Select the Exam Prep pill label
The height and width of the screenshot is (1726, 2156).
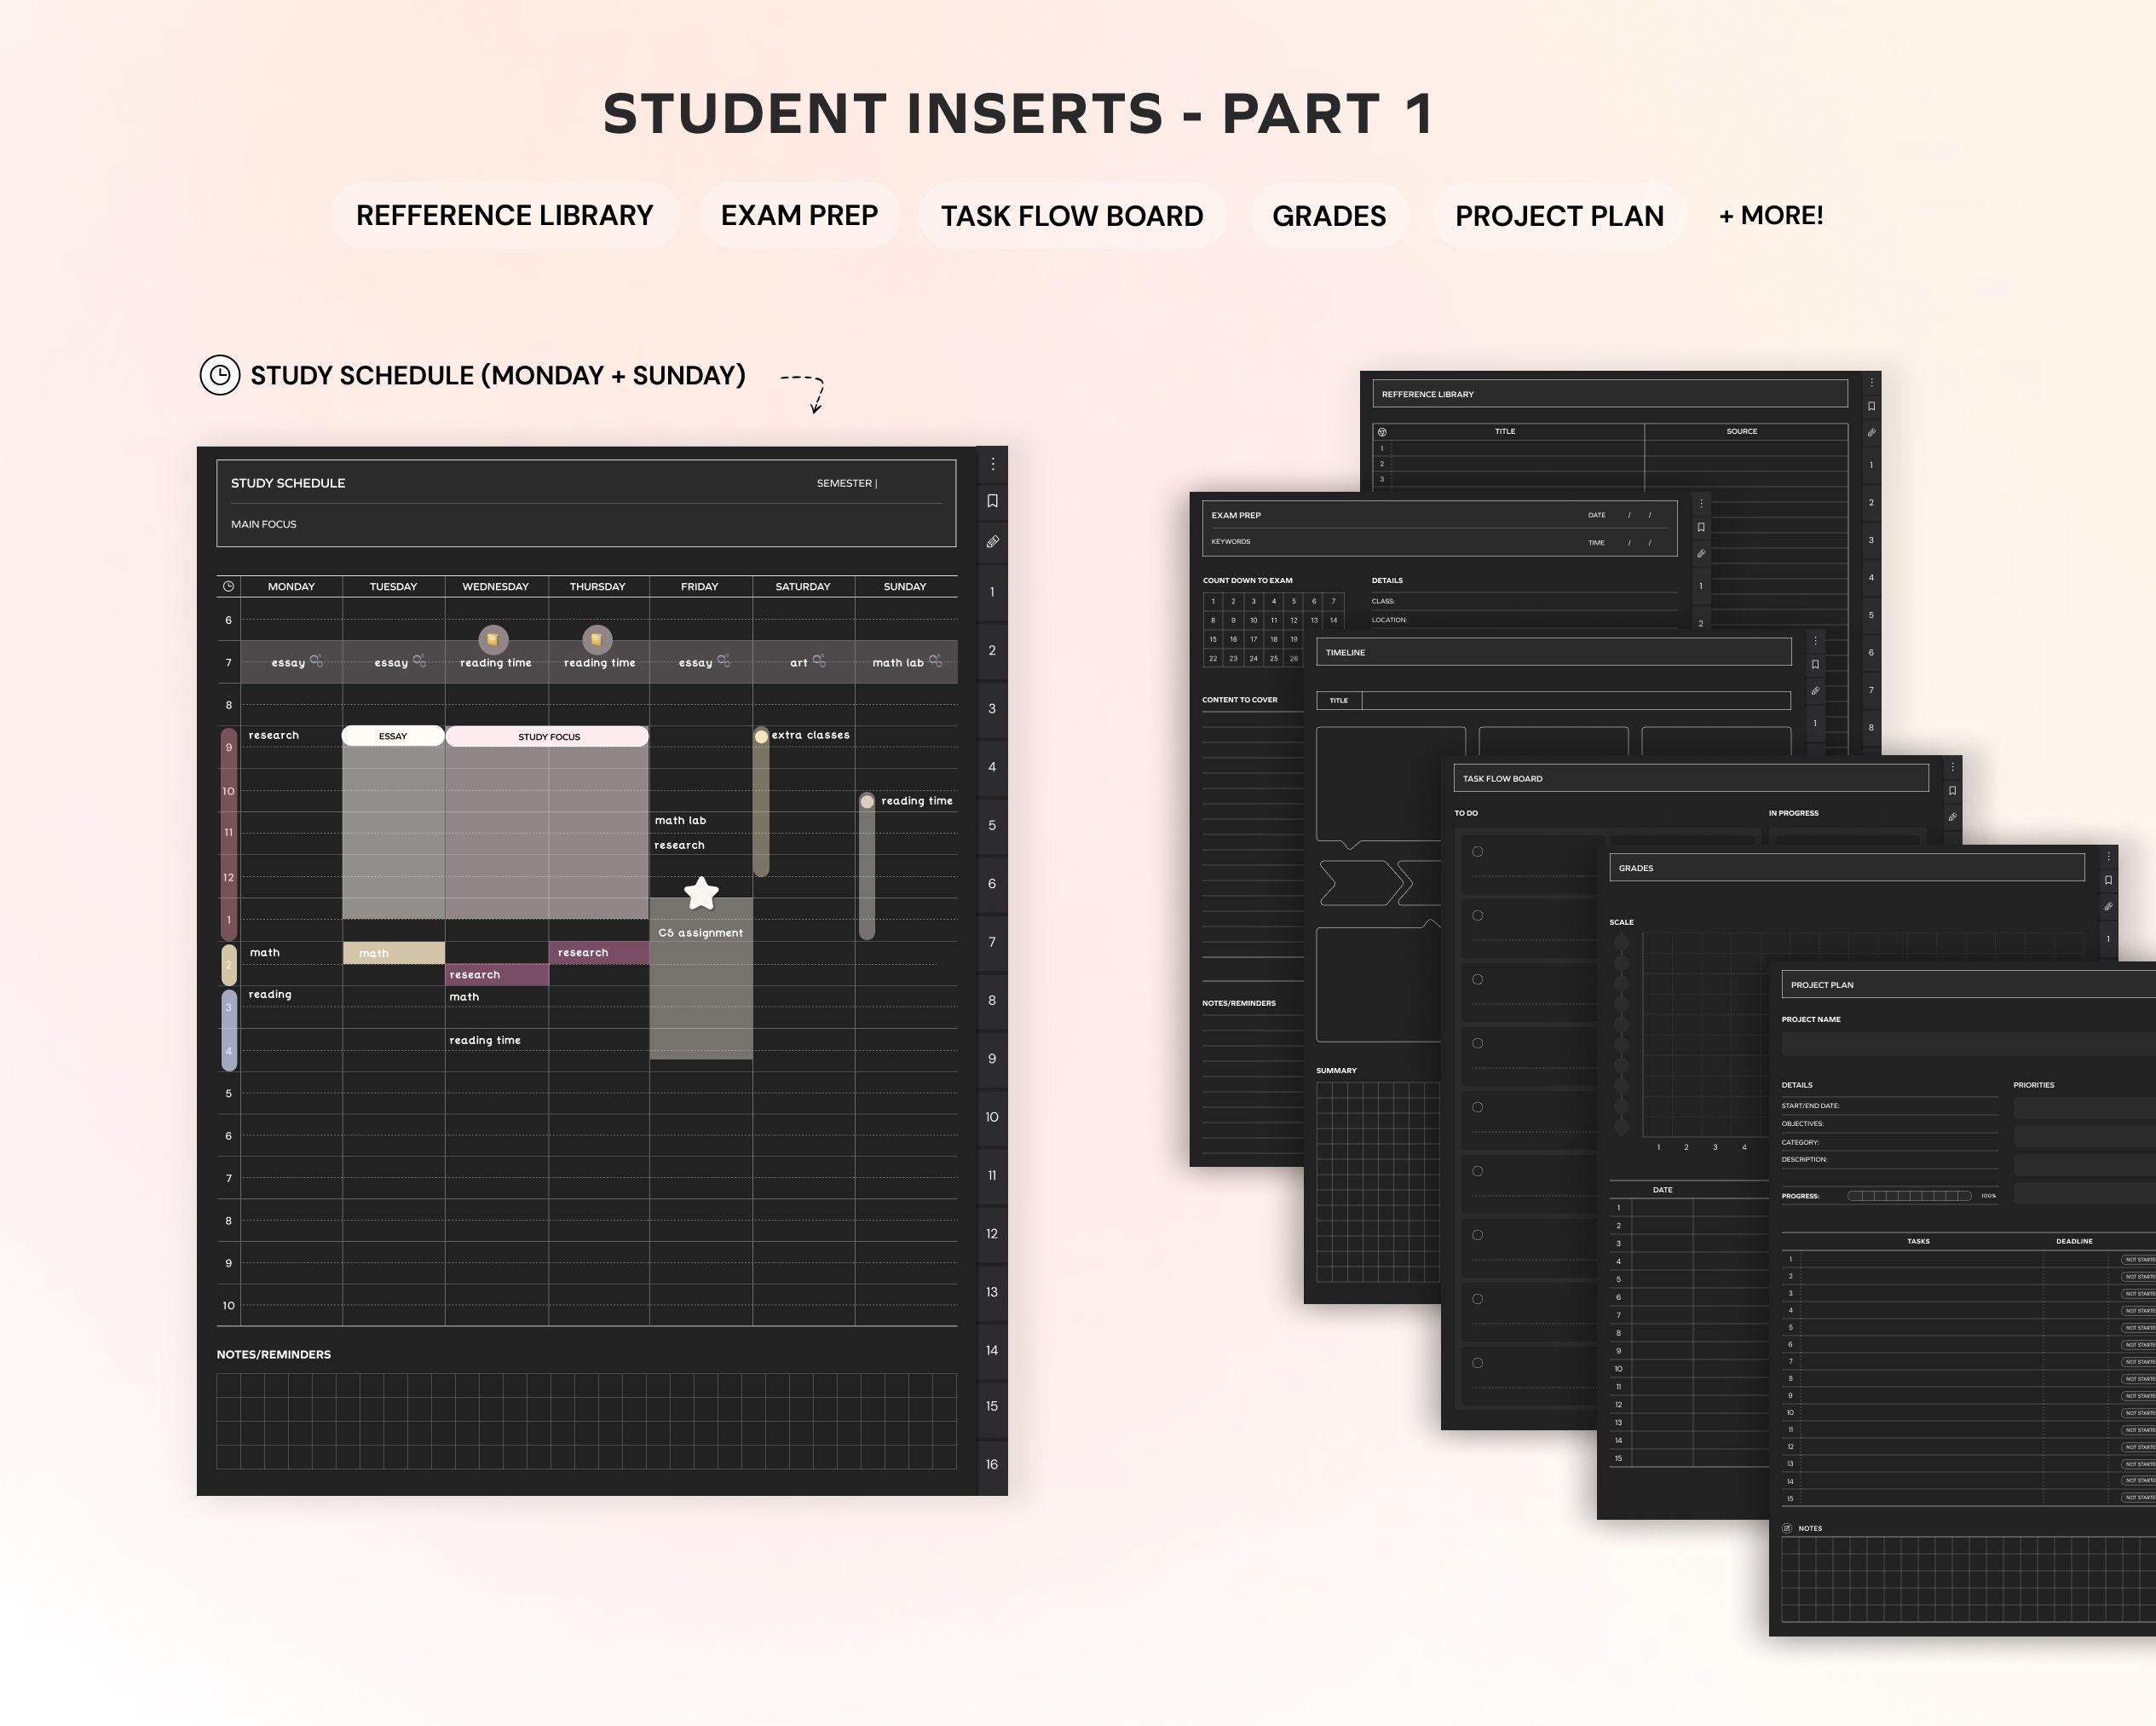[799, 216]
